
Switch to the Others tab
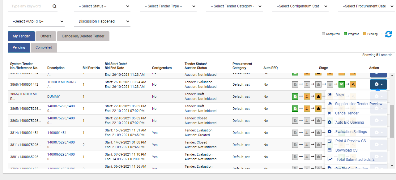46,36
